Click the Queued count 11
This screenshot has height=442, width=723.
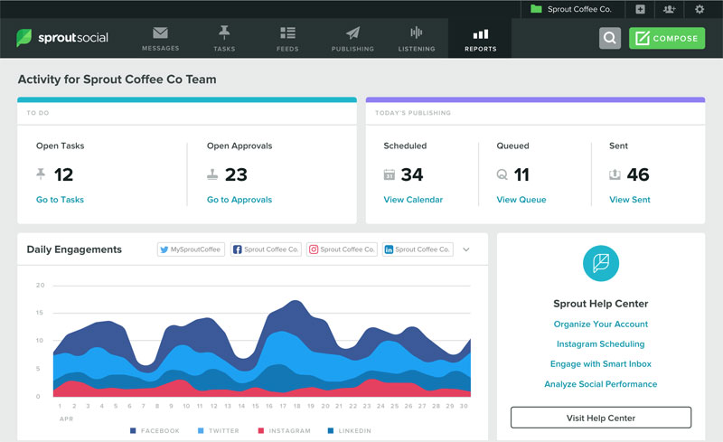(521, 174)
